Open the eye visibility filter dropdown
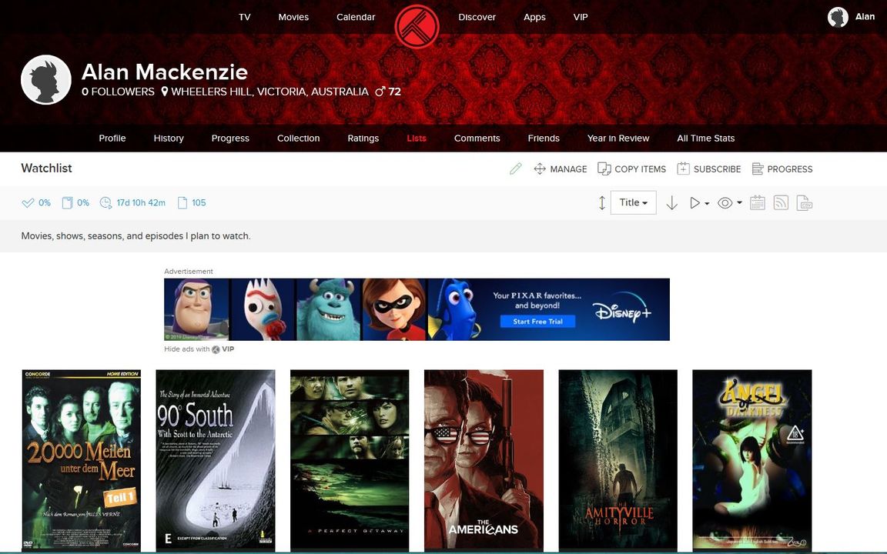This screenshot has height=554, width=887. [x=729, y=203]
